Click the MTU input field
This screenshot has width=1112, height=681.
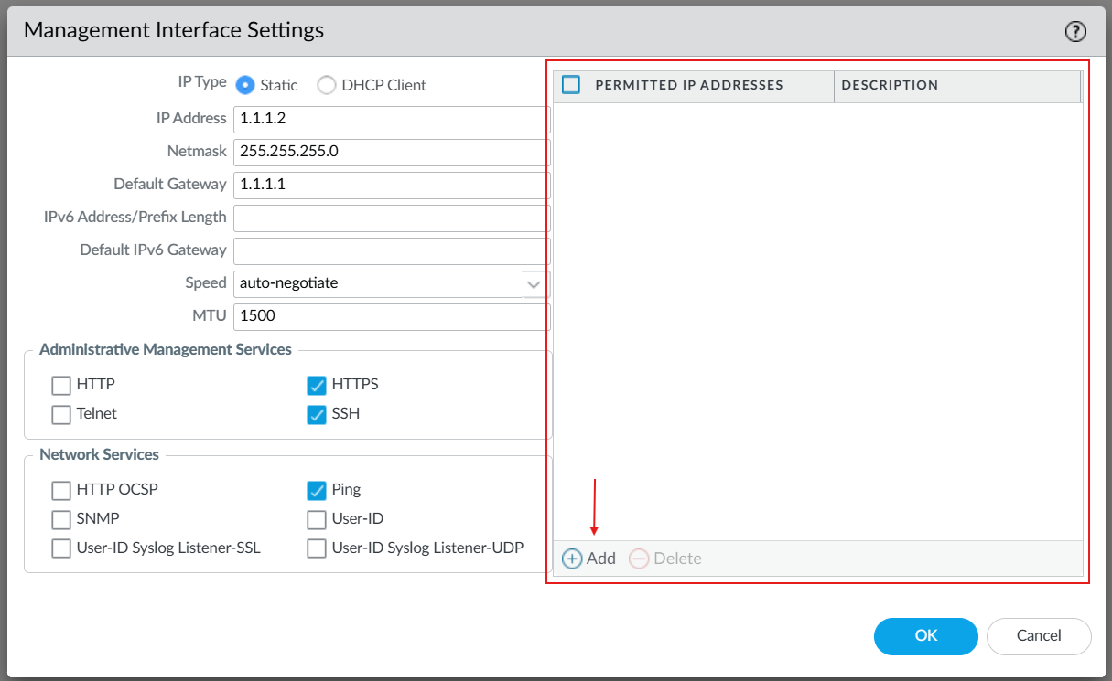391,316
